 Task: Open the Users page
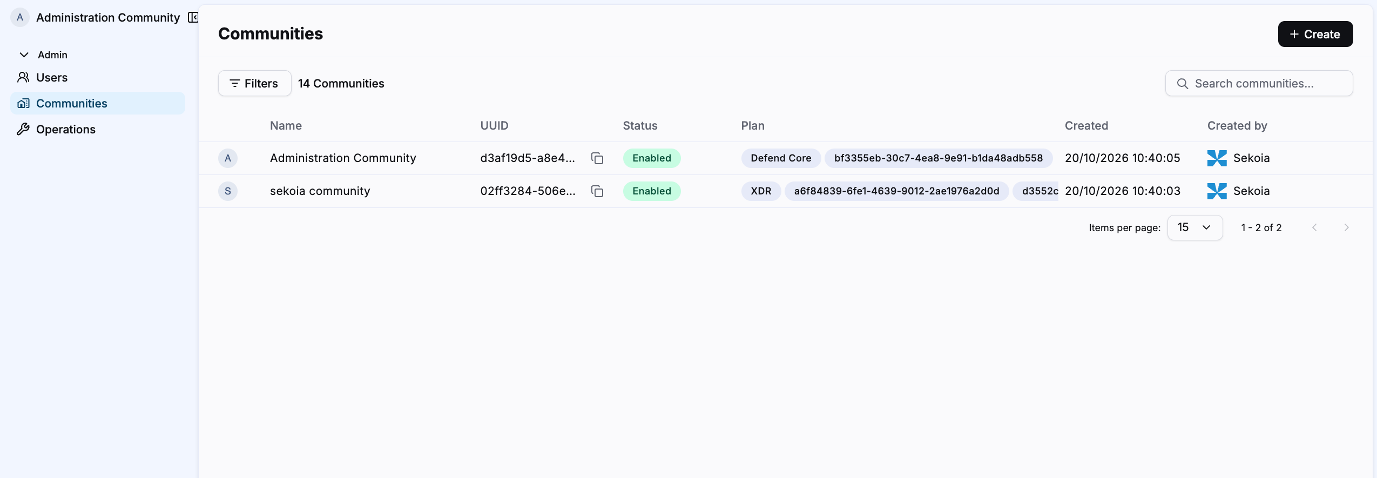click(x=98, y=77)
